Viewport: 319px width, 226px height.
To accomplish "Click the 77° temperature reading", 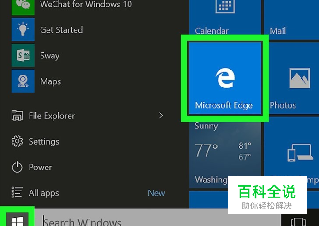I will click(x=206, y=151).
